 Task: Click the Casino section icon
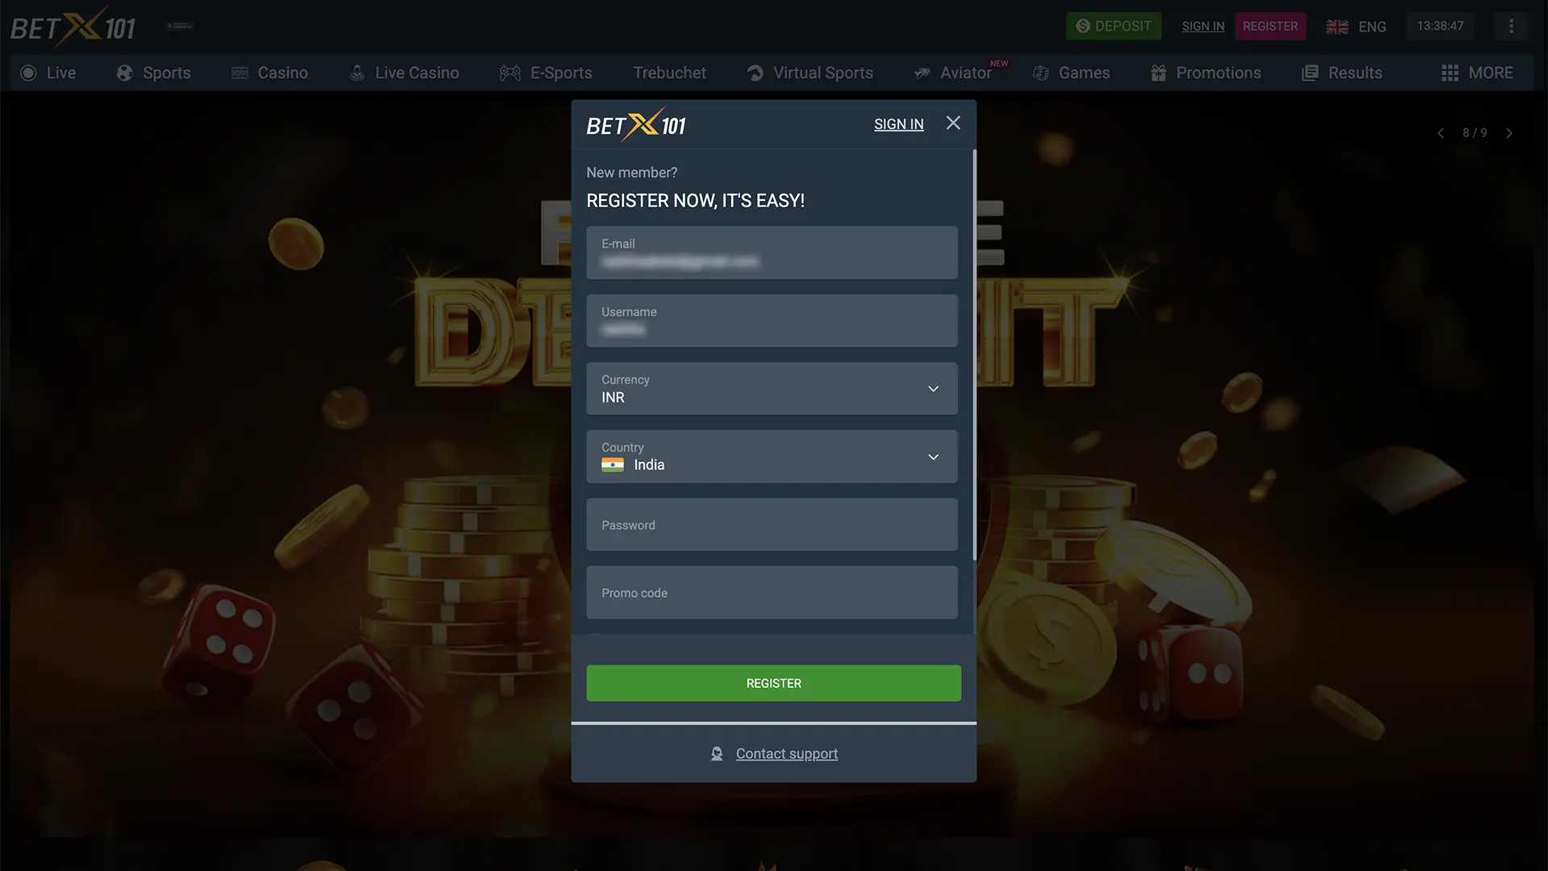(x=239, y=73)
